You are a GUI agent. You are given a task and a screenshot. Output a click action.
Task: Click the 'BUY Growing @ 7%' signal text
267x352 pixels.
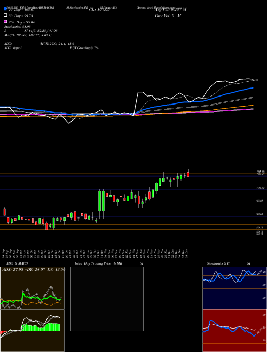coord(84,48)
